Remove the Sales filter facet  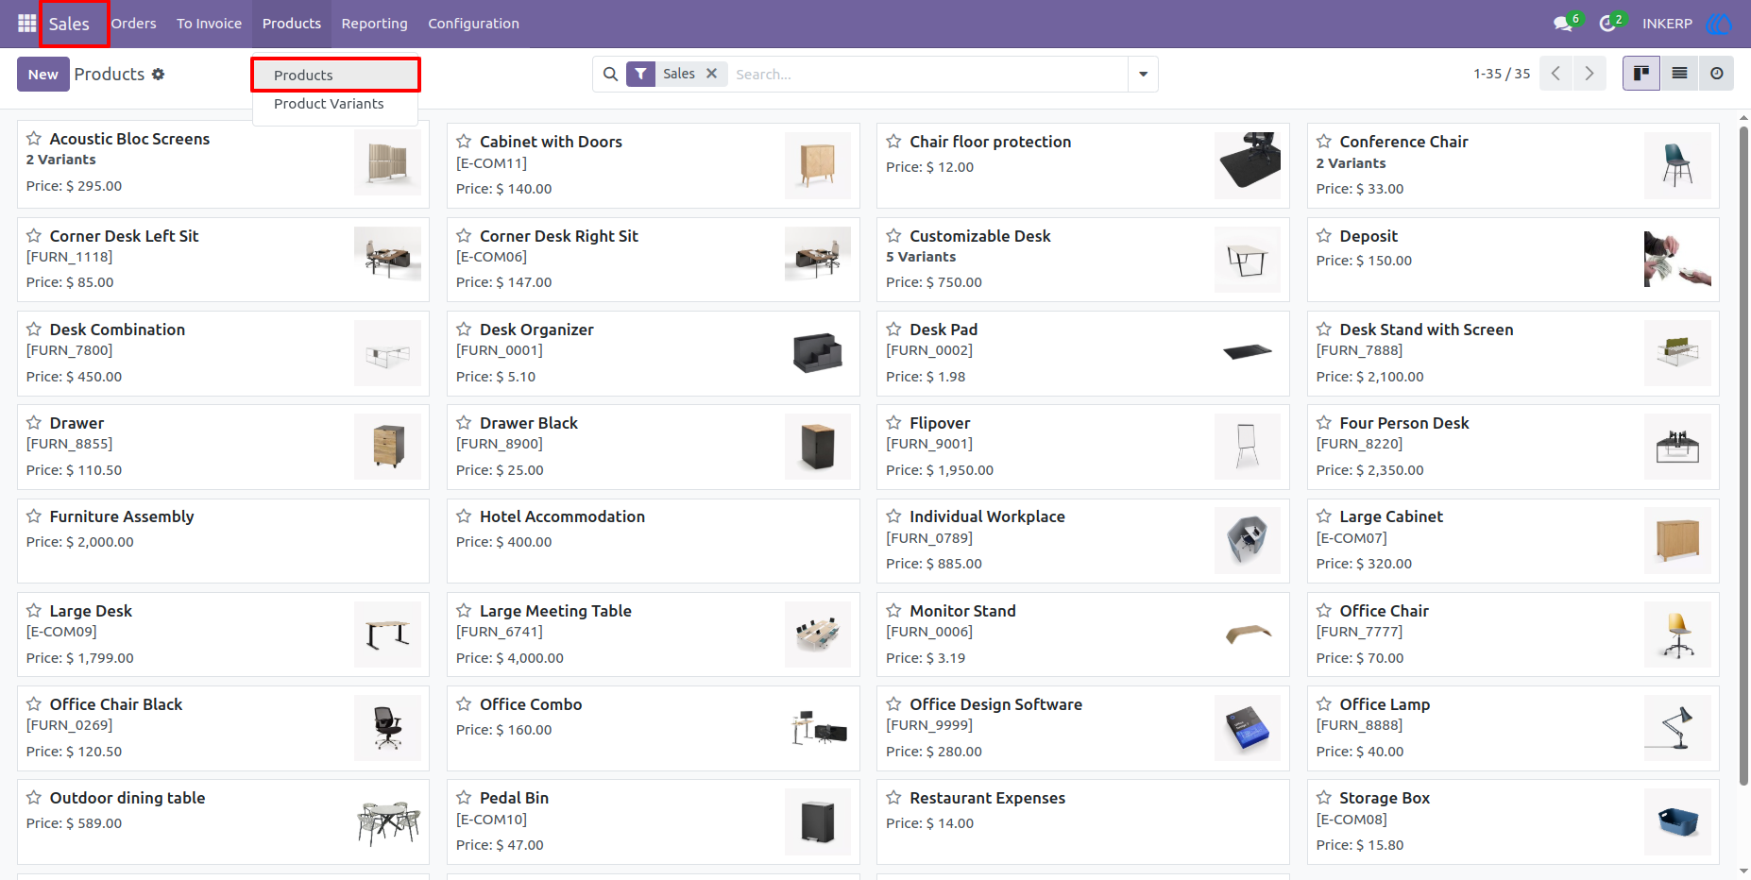(712, 73)
